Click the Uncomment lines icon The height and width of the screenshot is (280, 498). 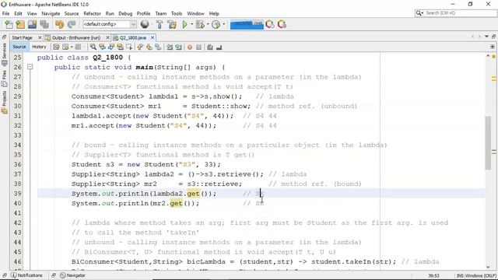pyautogui.click(x=219, y=47)
